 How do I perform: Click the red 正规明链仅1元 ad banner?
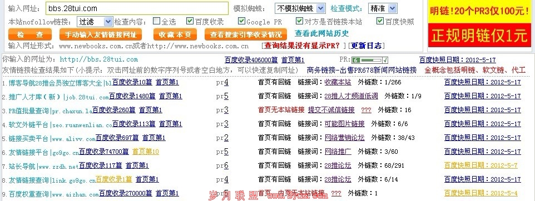479,35
